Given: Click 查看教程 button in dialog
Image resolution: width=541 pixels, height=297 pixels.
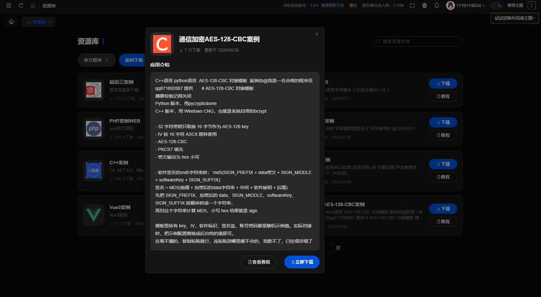Looking at the screenshot, I should pos(259,262).
